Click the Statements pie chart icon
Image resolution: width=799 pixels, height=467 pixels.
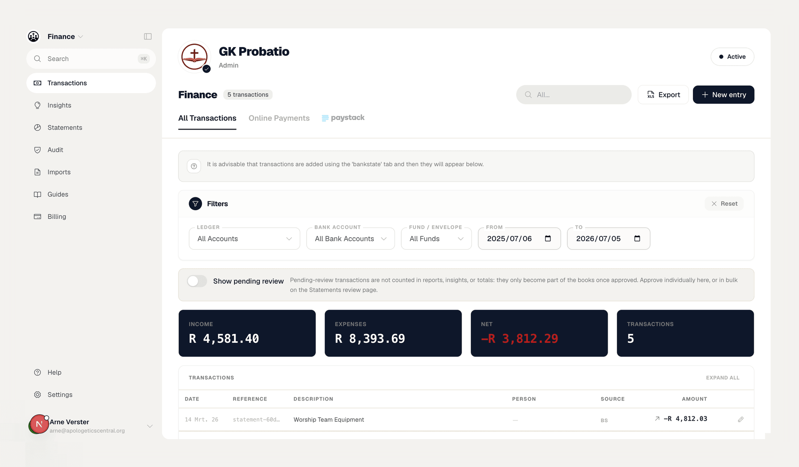pyautogui.click(x=38, y=127)
